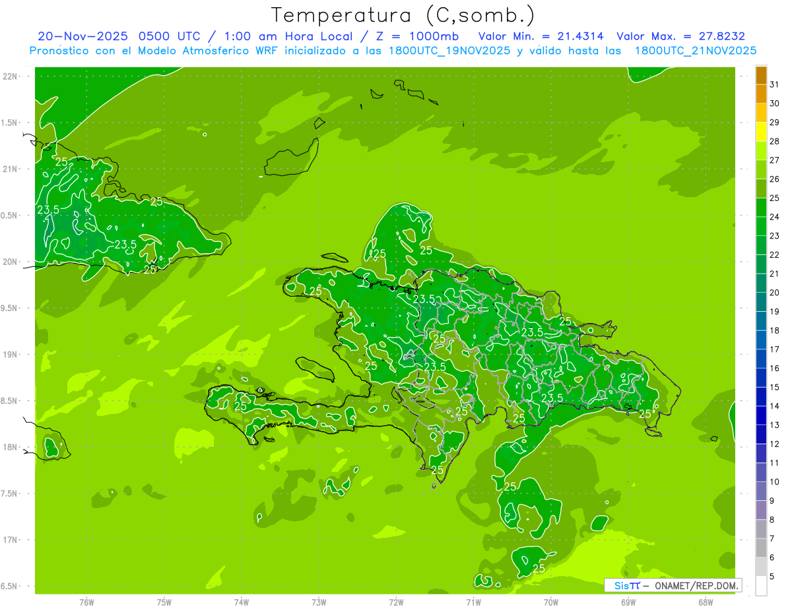Click the '75W' longitude axis label
The height and width of the screenshot is (611, 792).
click(x=164, y=602)
